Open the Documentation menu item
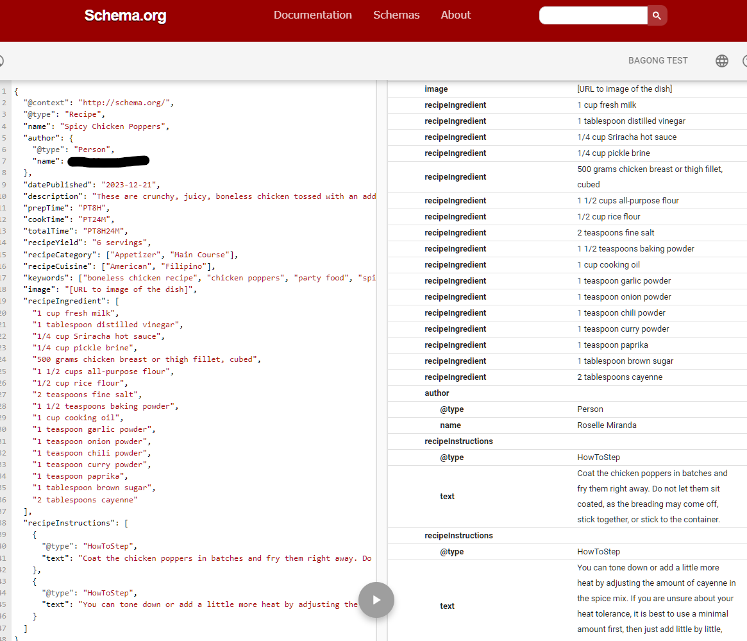 [312, 15]
